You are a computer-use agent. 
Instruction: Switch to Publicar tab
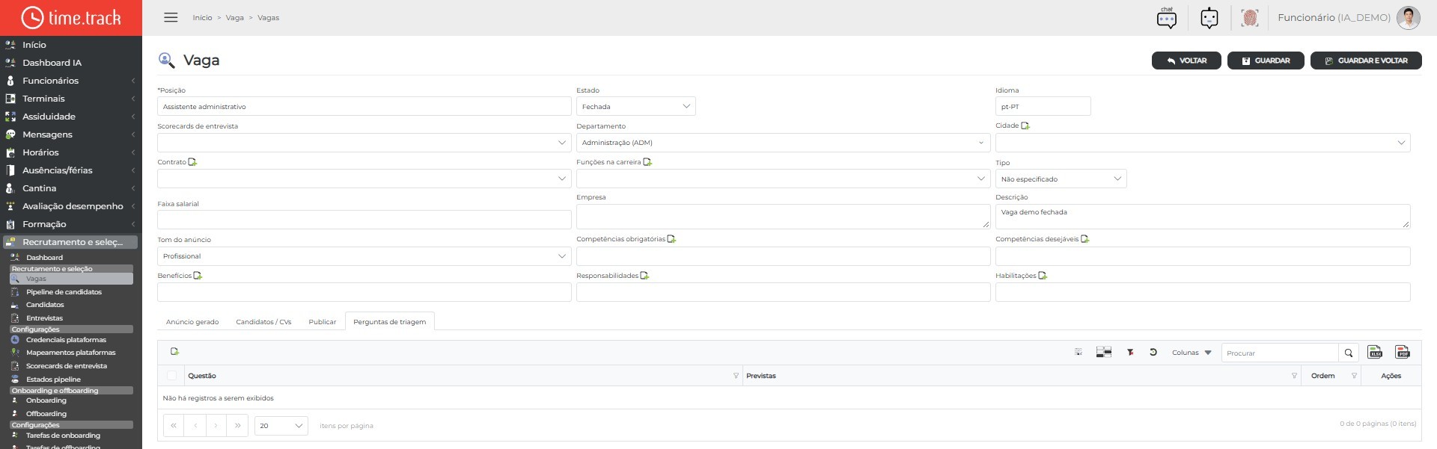[x=323, y=322]
